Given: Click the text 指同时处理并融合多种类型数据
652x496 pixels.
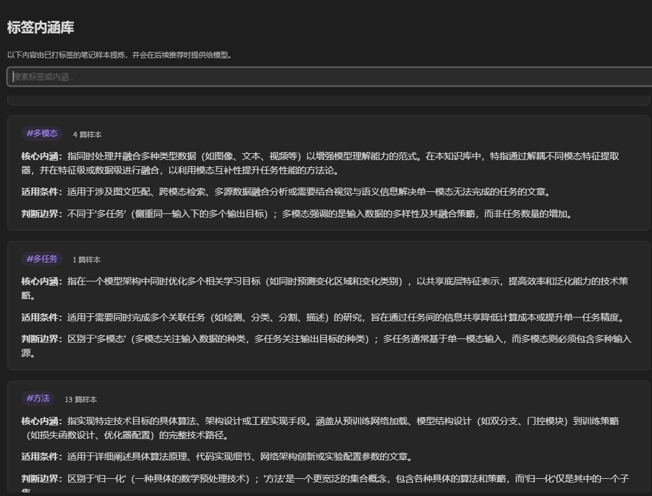Looking at the screenshot, I should (x=132, y=156).
